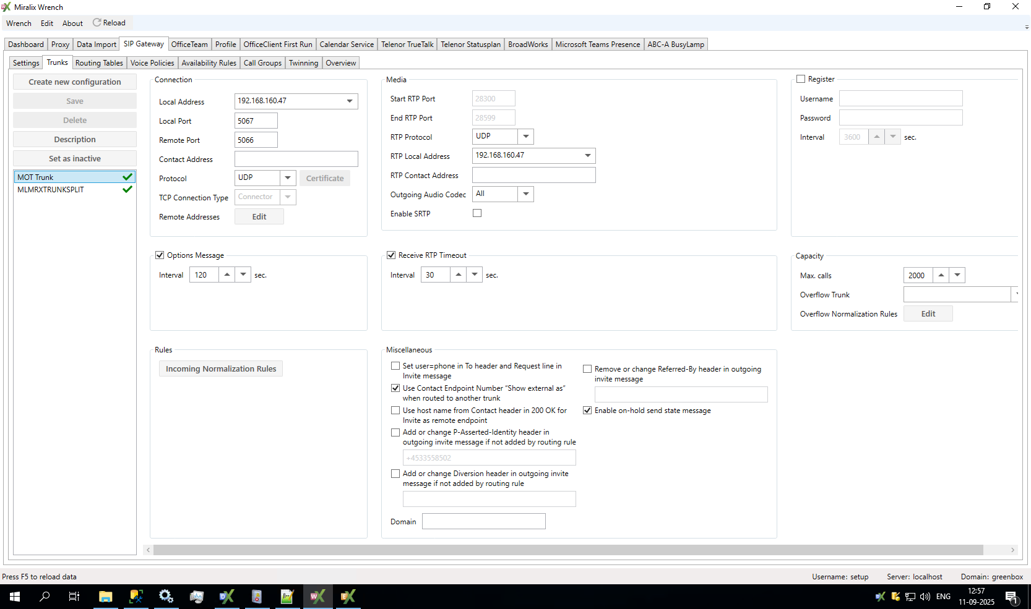Open the Local Address dropdown

350,101
